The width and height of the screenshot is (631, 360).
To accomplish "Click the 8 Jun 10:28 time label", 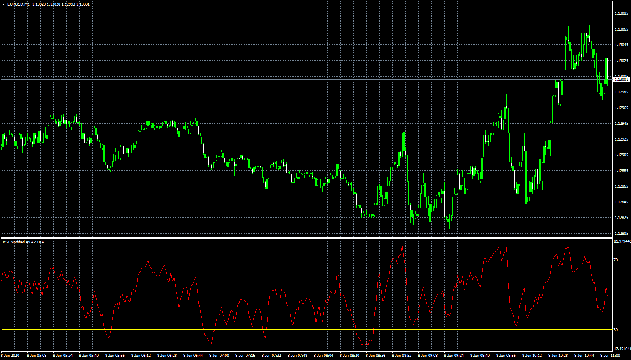I will tap(558, 356).
